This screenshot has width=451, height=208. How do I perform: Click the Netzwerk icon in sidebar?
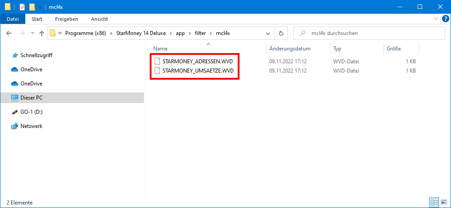(x=14, y=126)
